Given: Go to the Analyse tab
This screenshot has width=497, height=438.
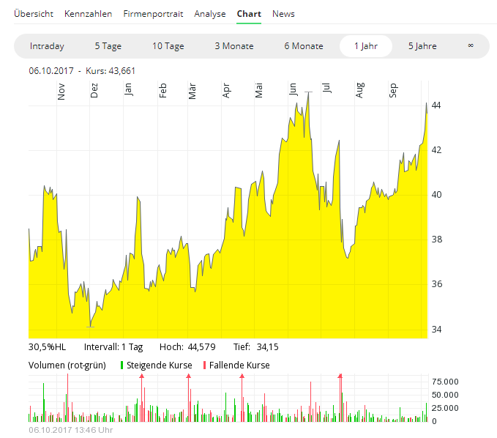Looking at the screenshot, I should point(210,14).
